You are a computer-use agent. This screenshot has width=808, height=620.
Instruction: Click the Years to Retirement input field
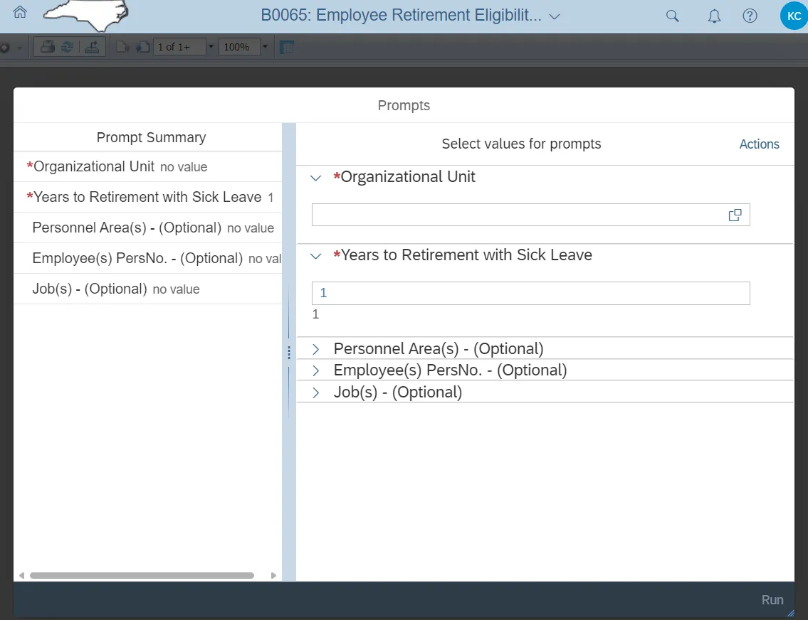tap(531, 293)
